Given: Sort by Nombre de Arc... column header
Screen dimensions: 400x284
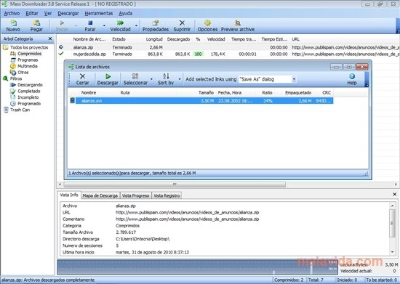Looking at the screenshot, I should coord(89,39).
